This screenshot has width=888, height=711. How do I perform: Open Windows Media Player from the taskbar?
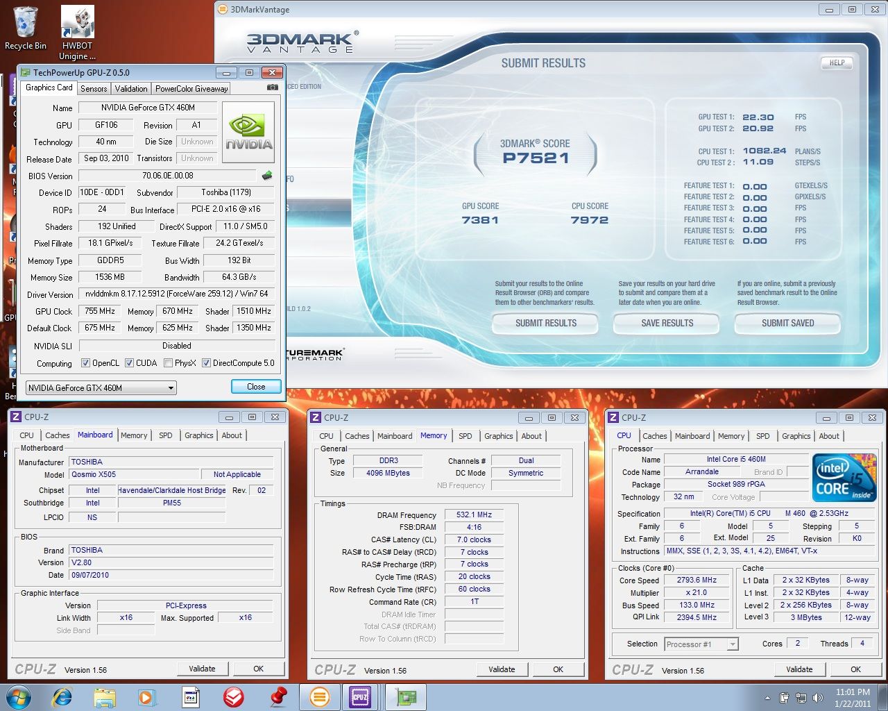pyautogui.click(x=146, y=697)
